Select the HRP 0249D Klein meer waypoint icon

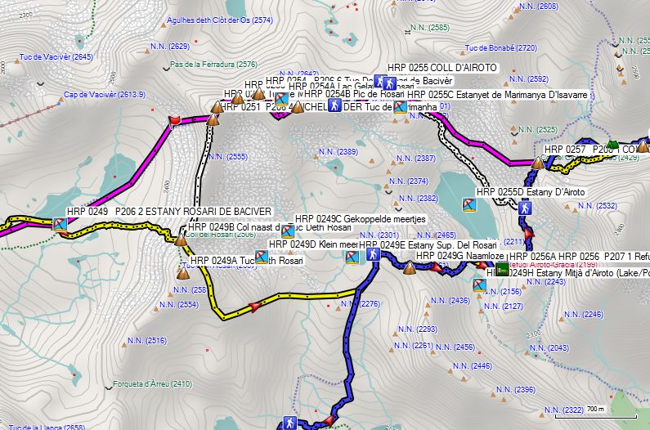tap(351, 258)
